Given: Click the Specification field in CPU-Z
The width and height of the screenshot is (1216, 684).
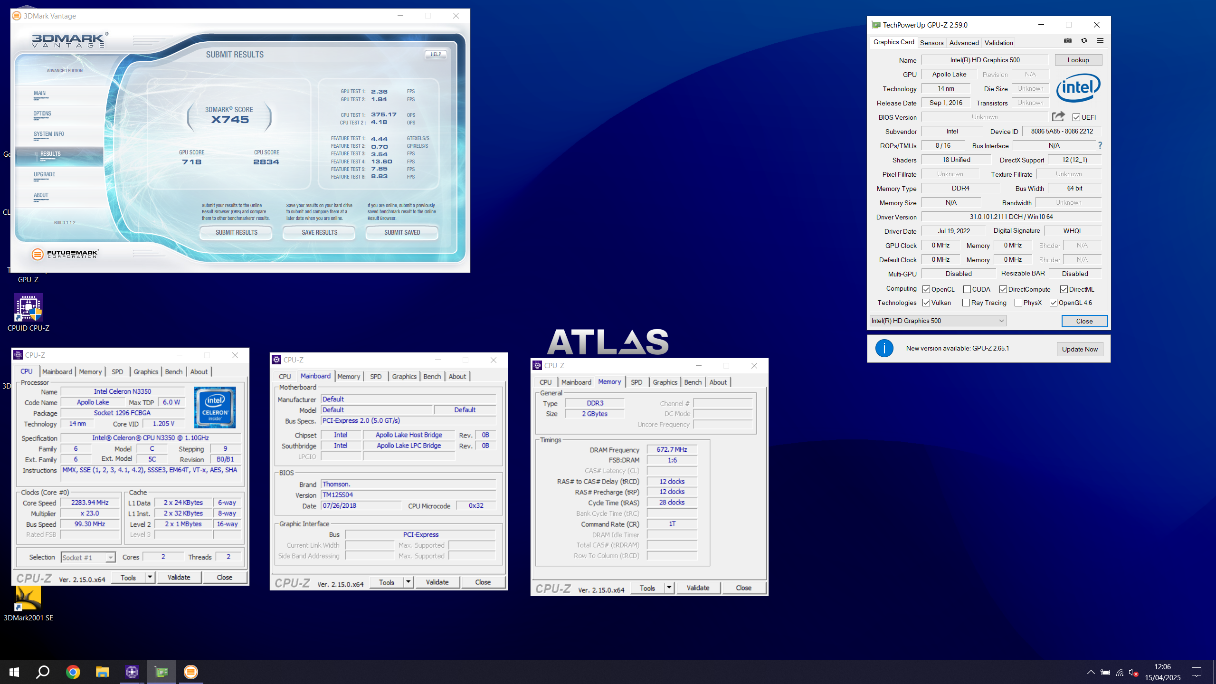Looking at the screenshot, I should [151, 437].
